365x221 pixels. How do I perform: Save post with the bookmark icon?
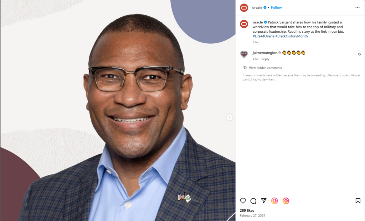[x=358, y=201]
